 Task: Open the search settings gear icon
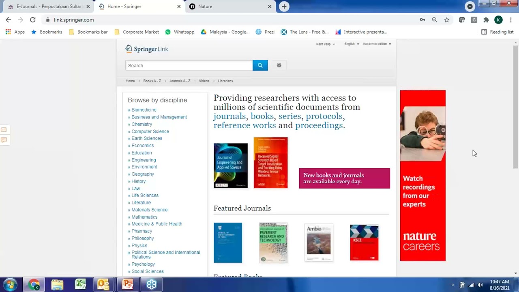coord(279,65)
